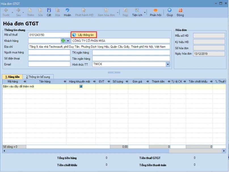The height and width of the screenshot is (172, 229).
Task: Click the TK ngân hàng field
Action: point(131,53)
